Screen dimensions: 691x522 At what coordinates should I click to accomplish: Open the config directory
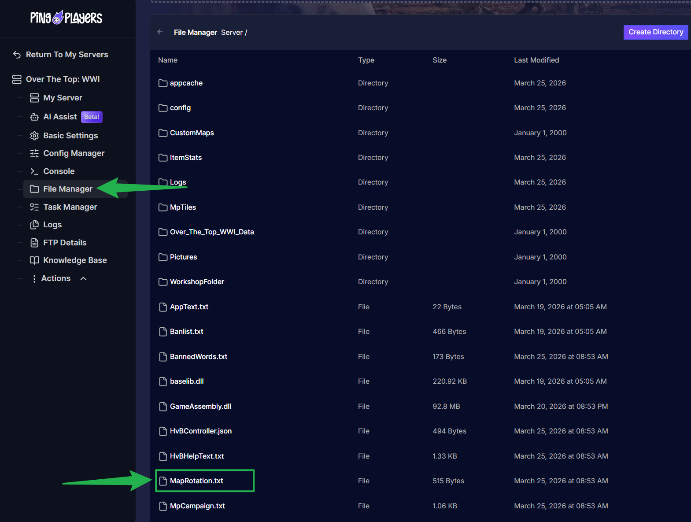pyautogui.click(x=180, y=108)
